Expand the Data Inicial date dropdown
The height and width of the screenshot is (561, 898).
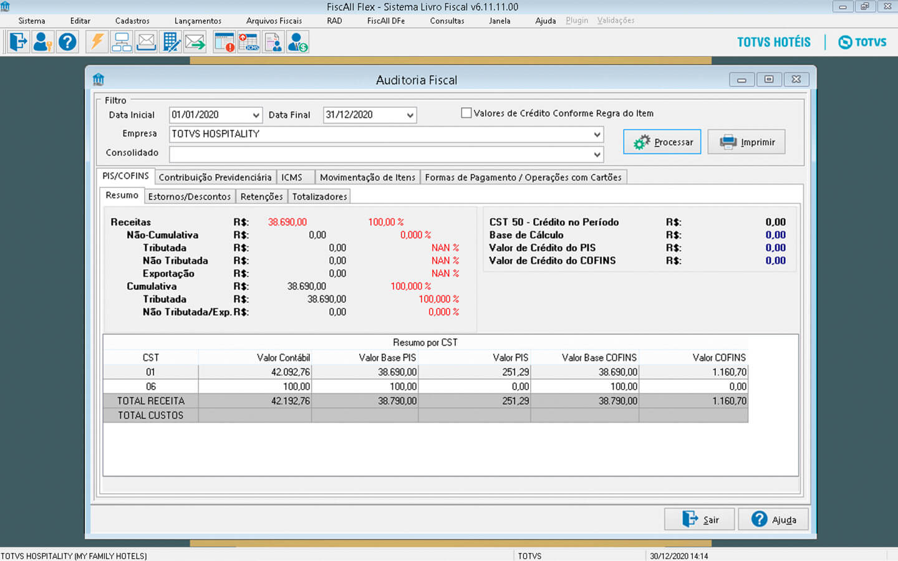(256, 115)
